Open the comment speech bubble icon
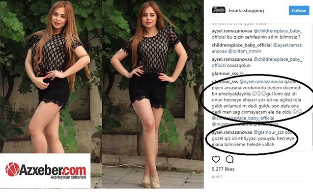 tap(229, 159)
